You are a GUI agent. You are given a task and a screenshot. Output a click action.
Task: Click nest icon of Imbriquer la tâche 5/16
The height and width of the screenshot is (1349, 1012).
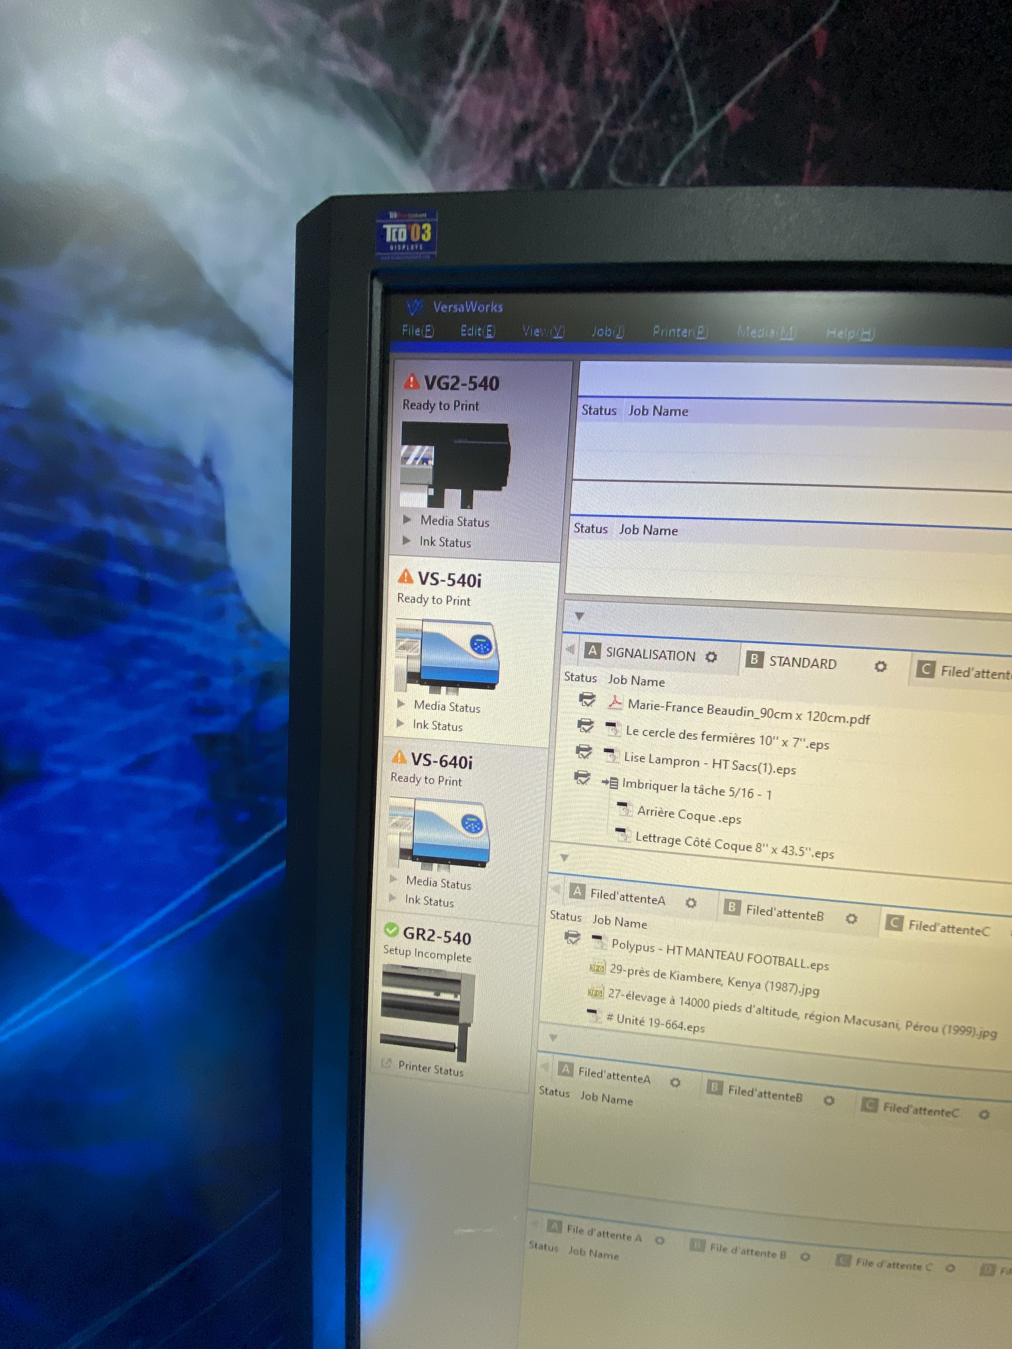coord(610,783)
